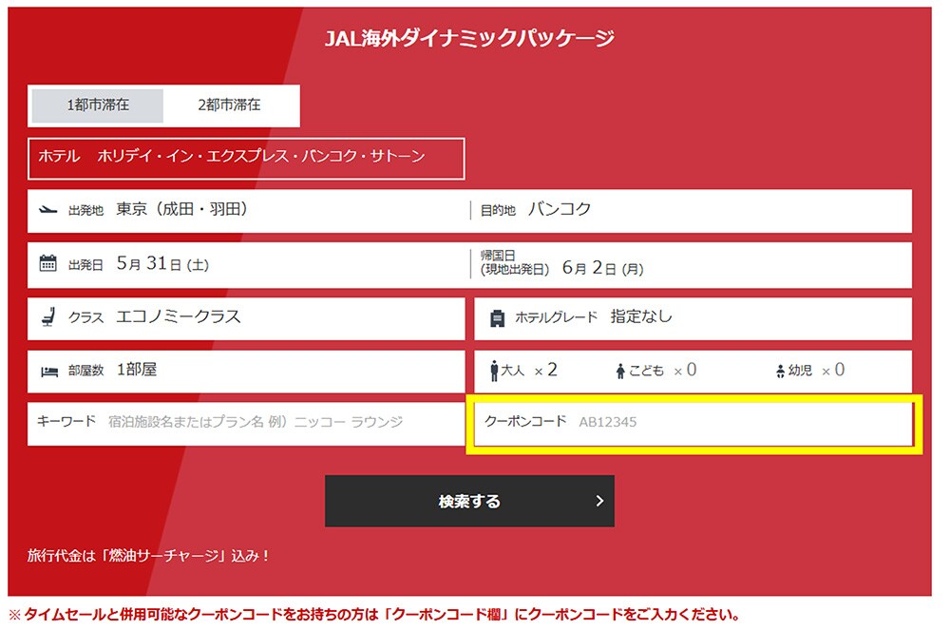Change the 大人 adult count
The image size is (950, 630).
(524, 371)
